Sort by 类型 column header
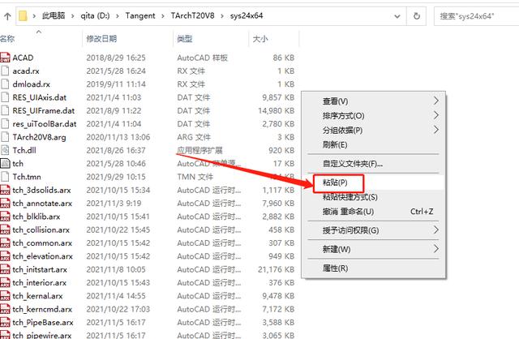This screenshot has width=519, height=339. pos(185,39)
